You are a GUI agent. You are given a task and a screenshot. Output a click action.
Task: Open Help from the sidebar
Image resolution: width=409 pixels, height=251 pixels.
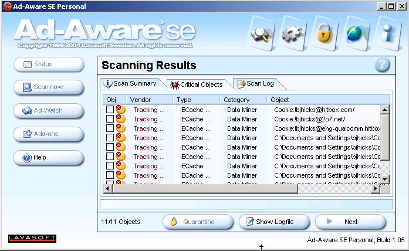click(x=49, y=157)
